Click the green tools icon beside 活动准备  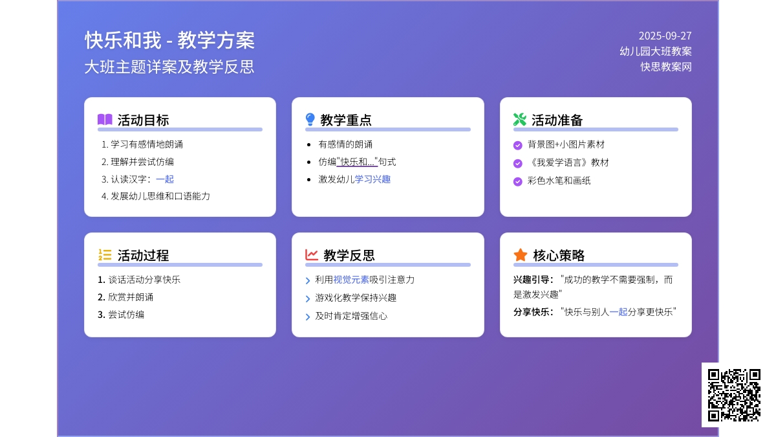coord(519,120)
